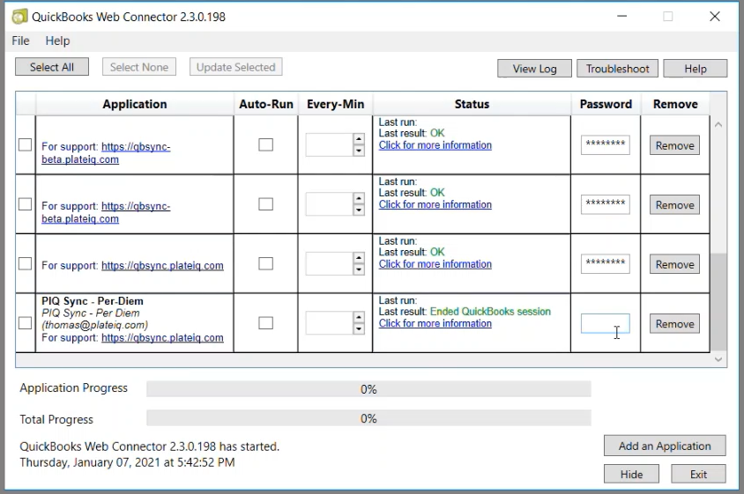Open 'Click for more information' in row above PIQ Sync
This screenshot has width=744, height=494.
pos(435,264)
